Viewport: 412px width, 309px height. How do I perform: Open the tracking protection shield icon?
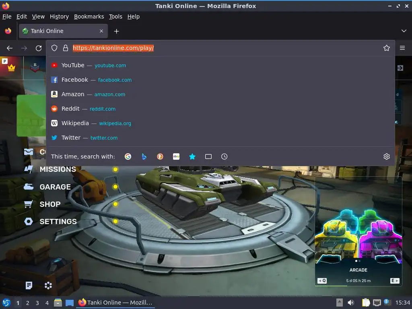point(54,48)
